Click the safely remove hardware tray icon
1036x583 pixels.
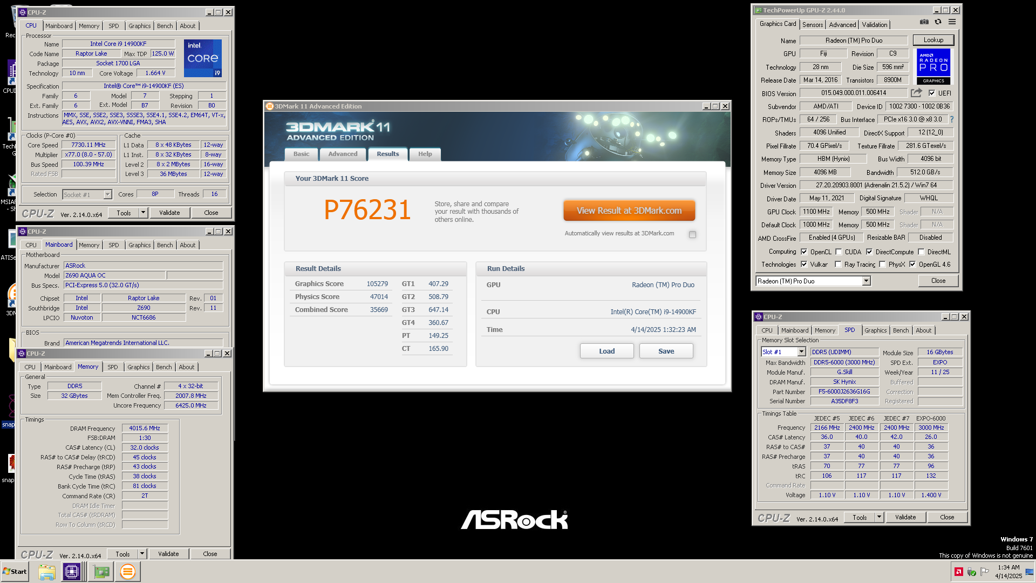pyautogui.click(x=972, y=572)
